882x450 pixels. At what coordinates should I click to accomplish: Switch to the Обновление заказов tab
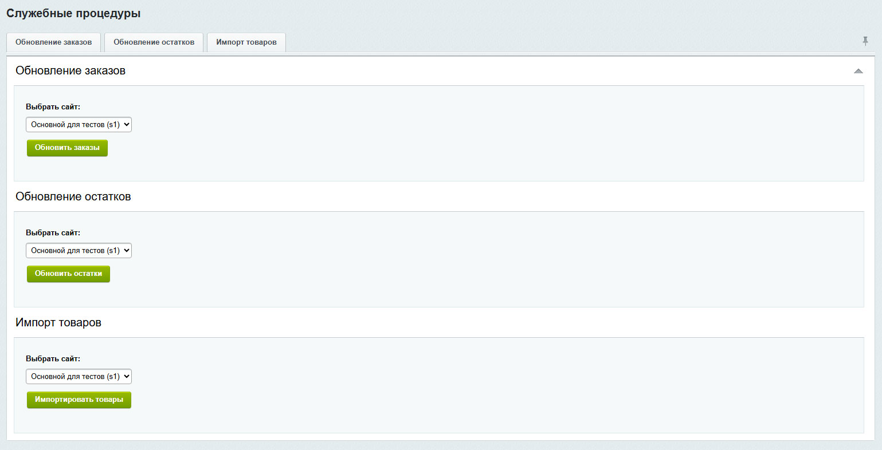click(53, 42)
